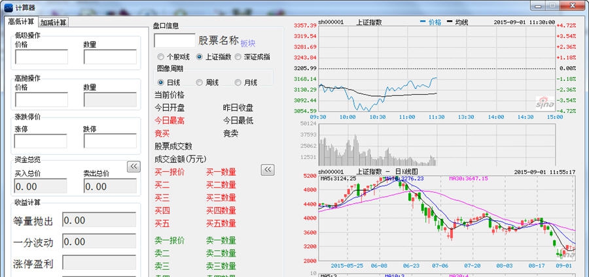Click the 跌停 price field
Viewport: 589px width, 277px height.
(x=110, y=141)
